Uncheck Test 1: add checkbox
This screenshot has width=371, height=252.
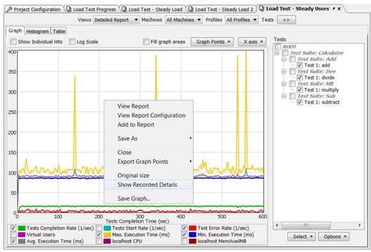click(x=299, y=65)
